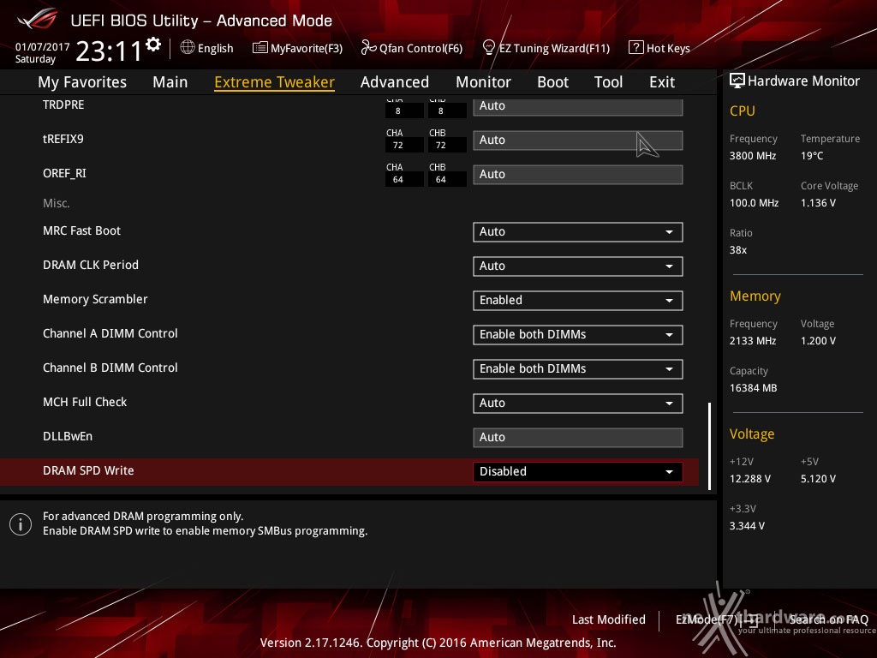The image size is (877, 658).
Task: Select the Channel A DIMM Control label
Action: pyautogui.click(x=110, y=333)
